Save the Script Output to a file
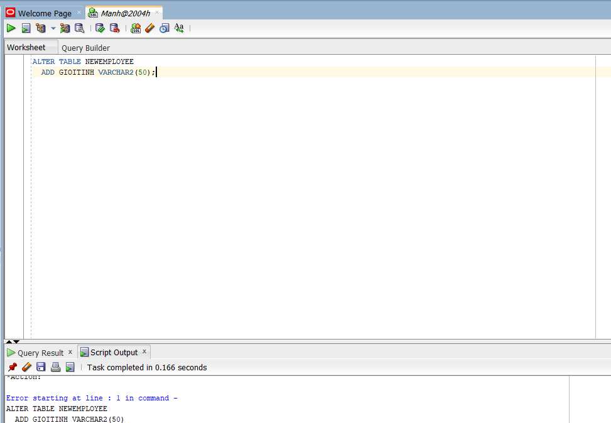The width and height of the screenshot is (611, 423). coord(41,367)
